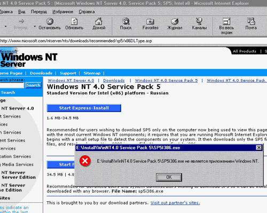267x213 pixels.
Task: Stop page loading with Остановить icon
Action: [50, 21]
